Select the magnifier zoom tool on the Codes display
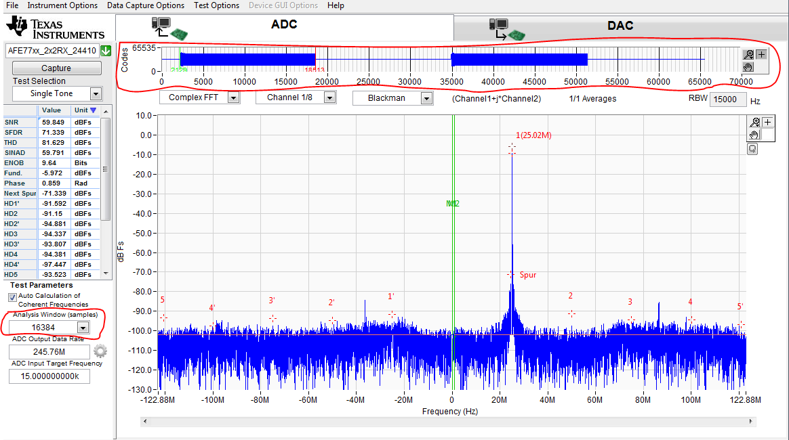The width and height of the screenshot is (789, 440). (x=750, y=54)
